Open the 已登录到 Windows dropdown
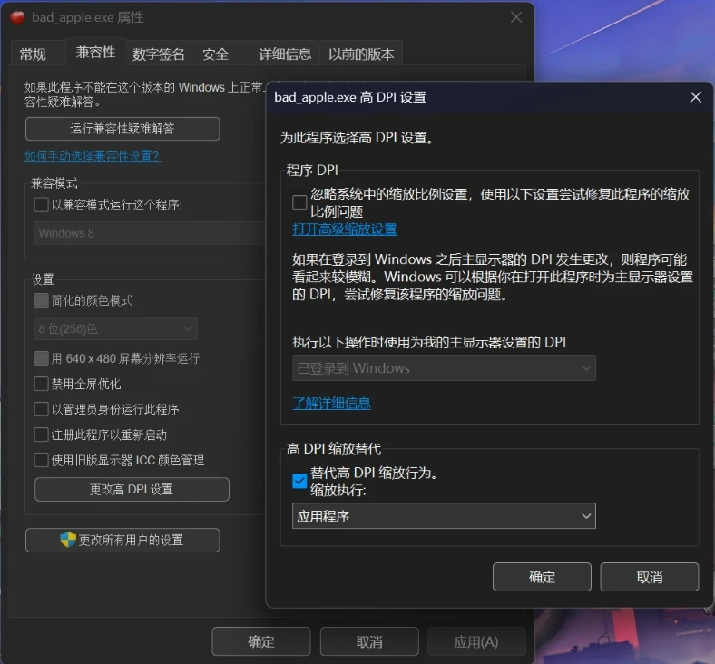The height and width of the screenshot is (664, 715). point(444,367)
